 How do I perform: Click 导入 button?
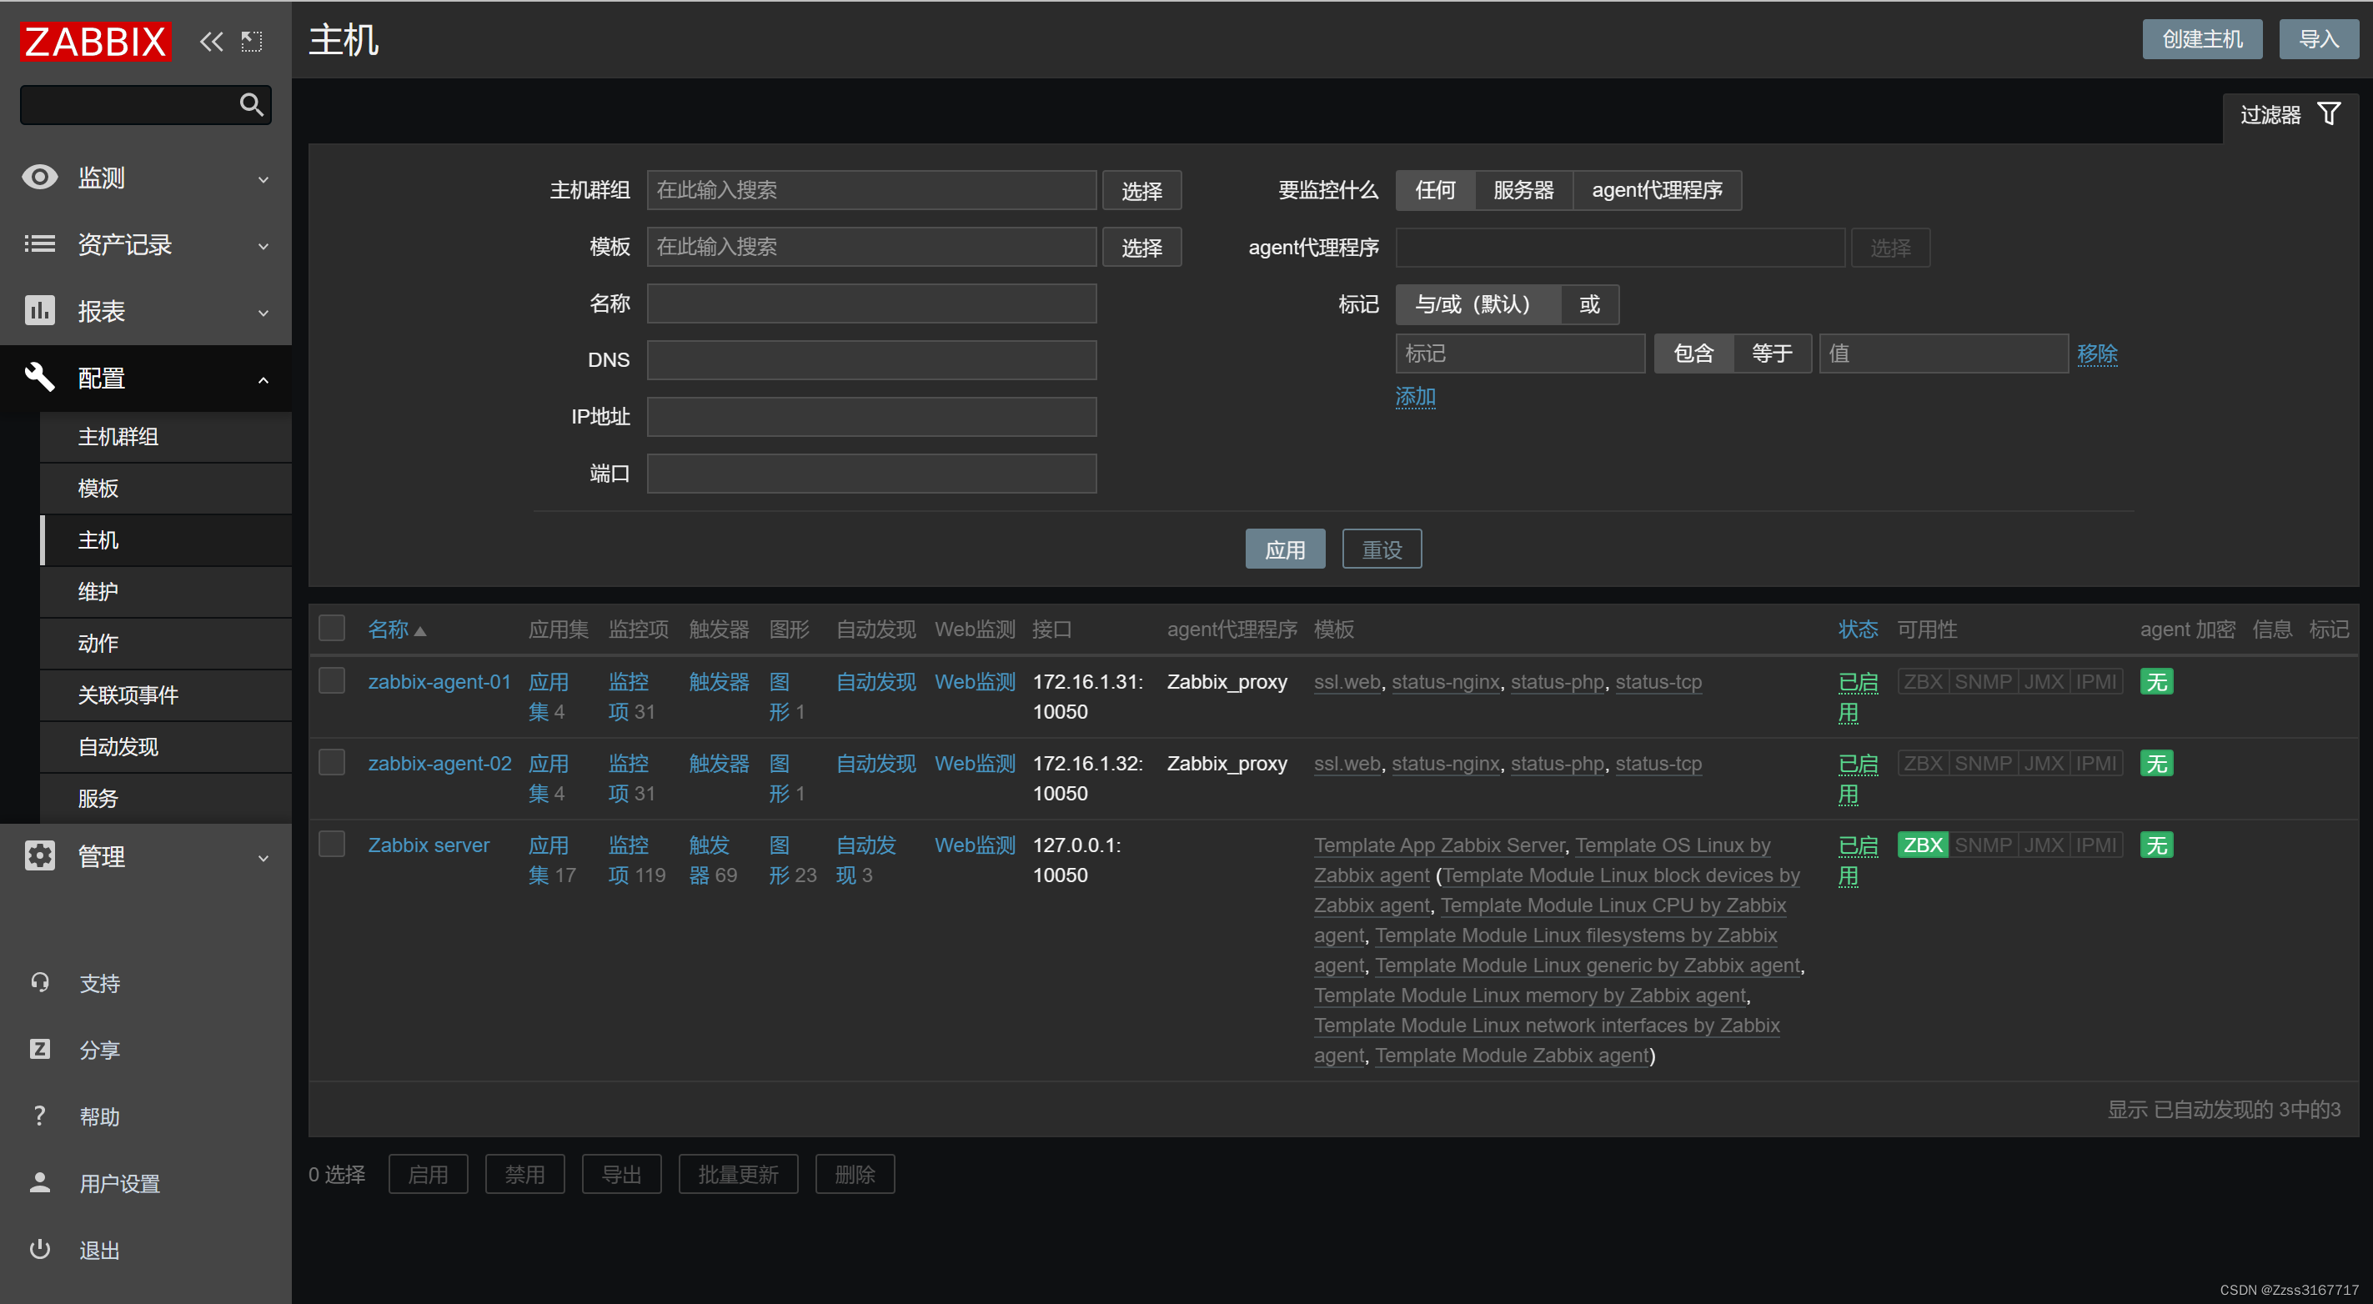2319,38
